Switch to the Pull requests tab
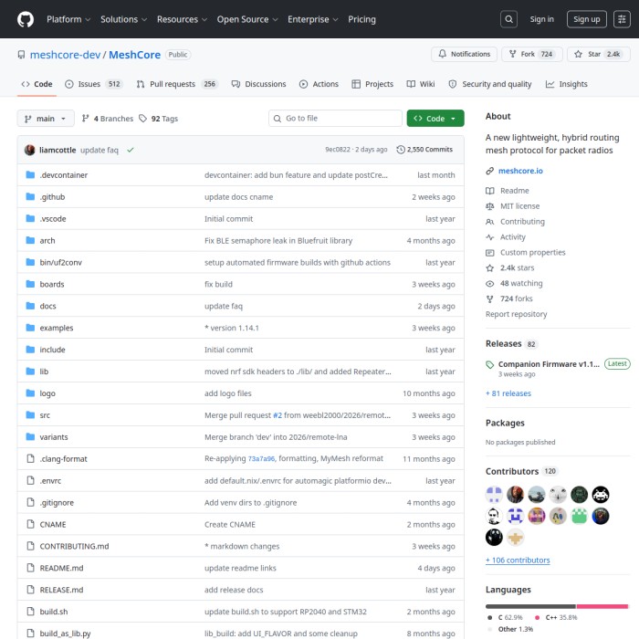The width and height of the screenshot is (639, 639). click(173, 84)
